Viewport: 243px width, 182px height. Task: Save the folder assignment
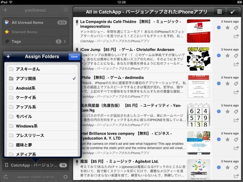click(x=74, y=57)
